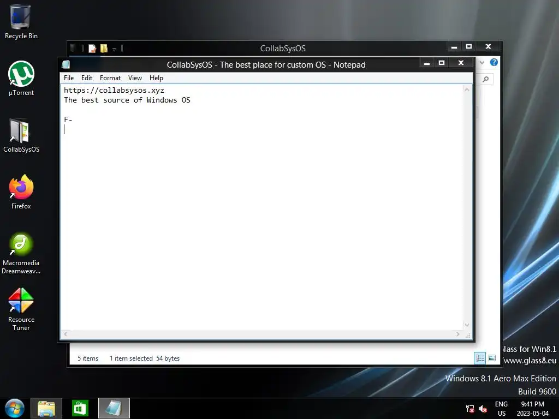Open the Windows Store taskbar icon
559x419 pixels.
click(x=80, y=408)
